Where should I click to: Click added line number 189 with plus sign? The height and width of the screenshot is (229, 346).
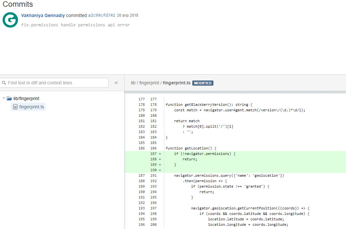(155, 165)
